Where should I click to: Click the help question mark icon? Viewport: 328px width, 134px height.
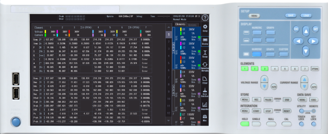pos(205,18)
